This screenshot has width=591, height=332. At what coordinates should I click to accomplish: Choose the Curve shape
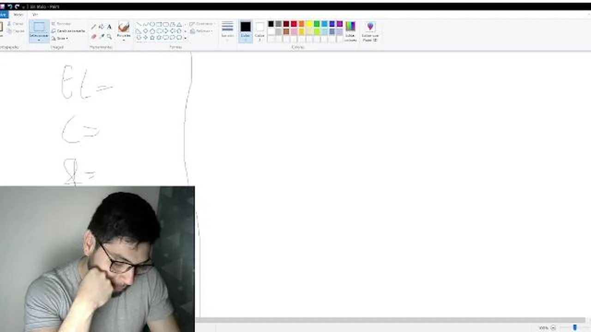[x=145, y=24]
